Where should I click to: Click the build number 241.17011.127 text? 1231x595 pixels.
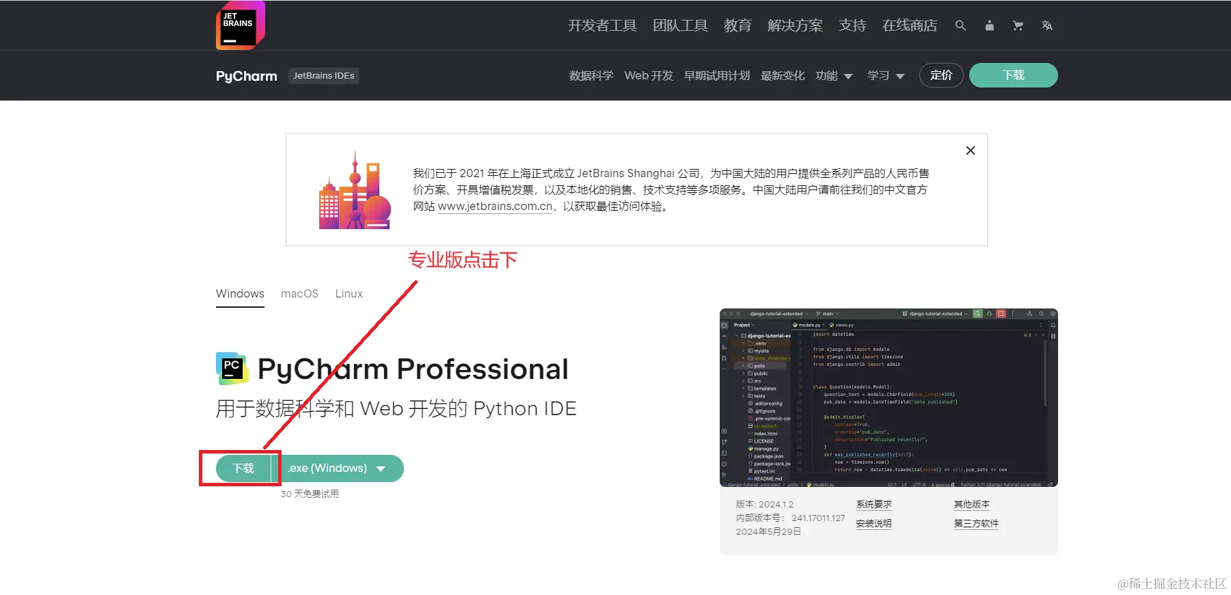(818, 518)
